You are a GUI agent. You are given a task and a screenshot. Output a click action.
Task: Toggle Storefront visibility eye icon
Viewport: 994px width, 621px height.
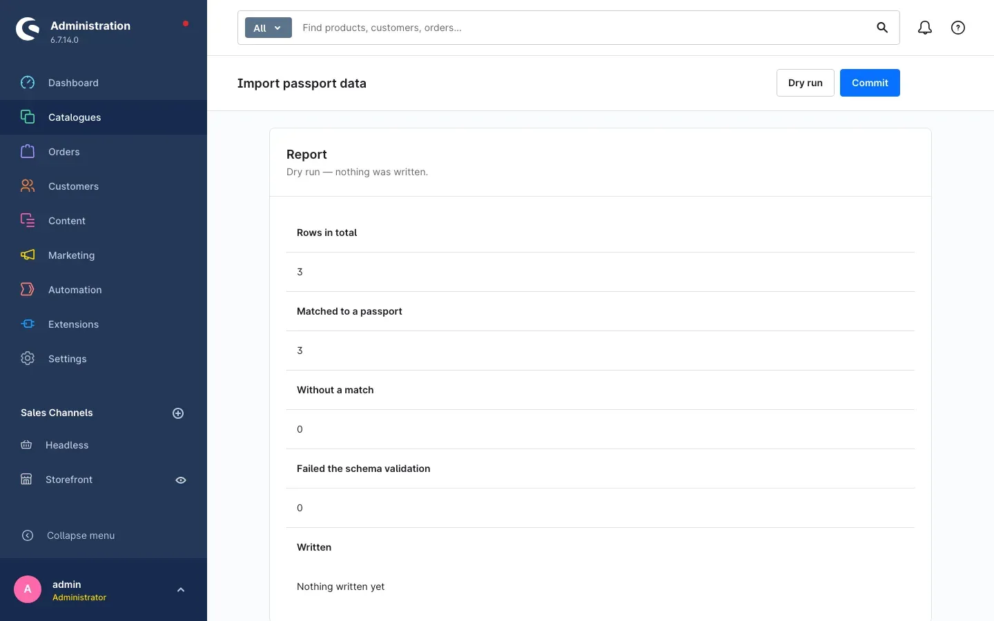tap(181, 480)
